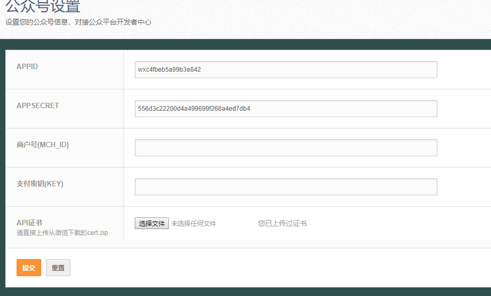The width and height of the screenshot is (491, 296).
Task: Click the API证书 label
Action: [x=29, y=223]
